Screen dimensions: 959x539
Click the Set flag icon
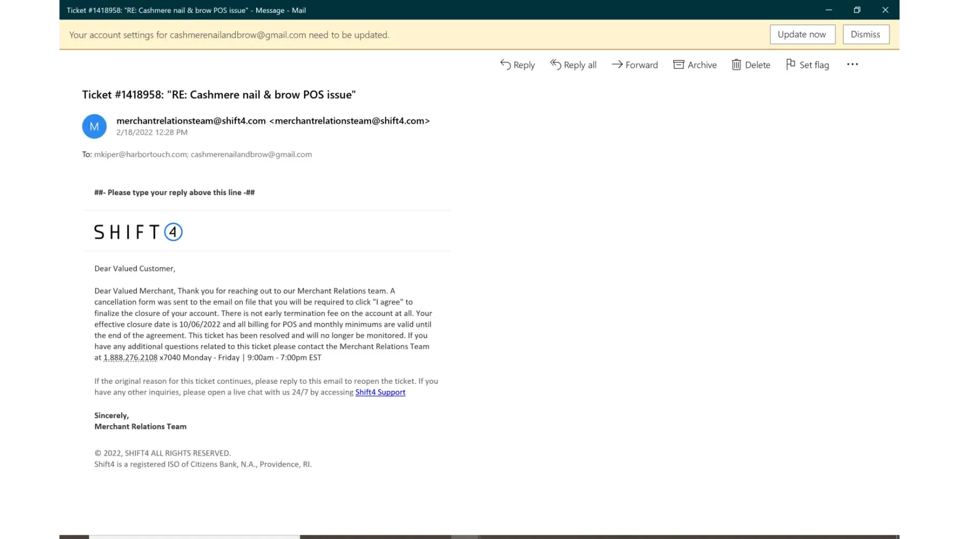tap(791, 65)
